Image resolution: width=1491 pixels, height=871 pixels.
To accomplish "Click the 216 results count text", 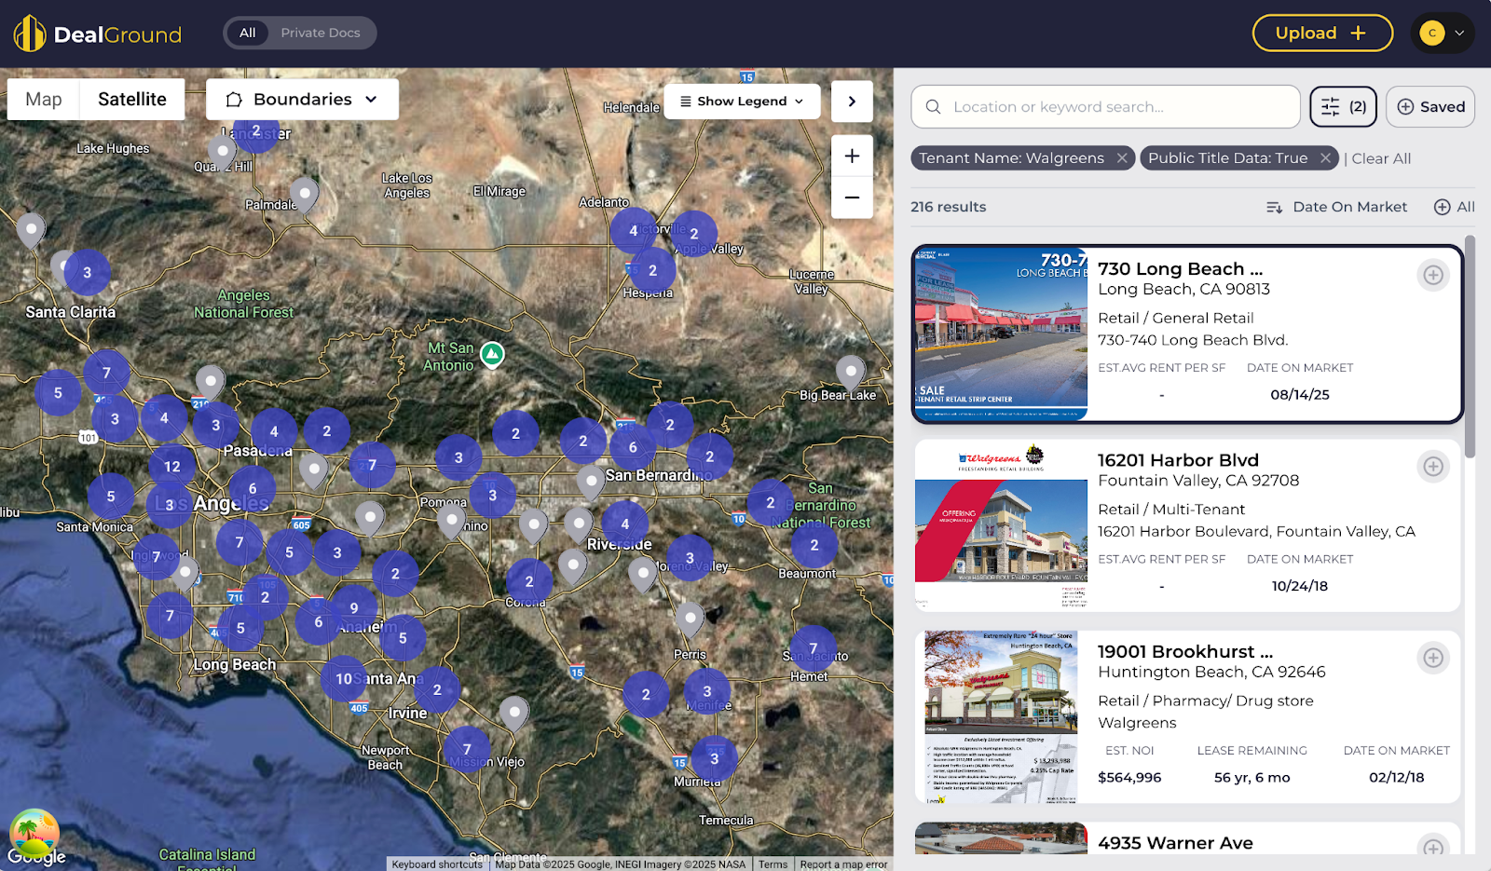I will [x=949, y=207].
